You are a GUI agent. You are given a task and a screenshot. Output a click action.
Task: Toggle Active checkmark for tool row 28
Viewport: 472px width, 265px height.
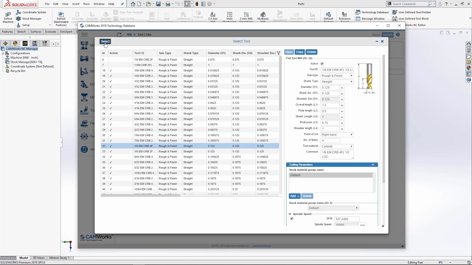111,124
